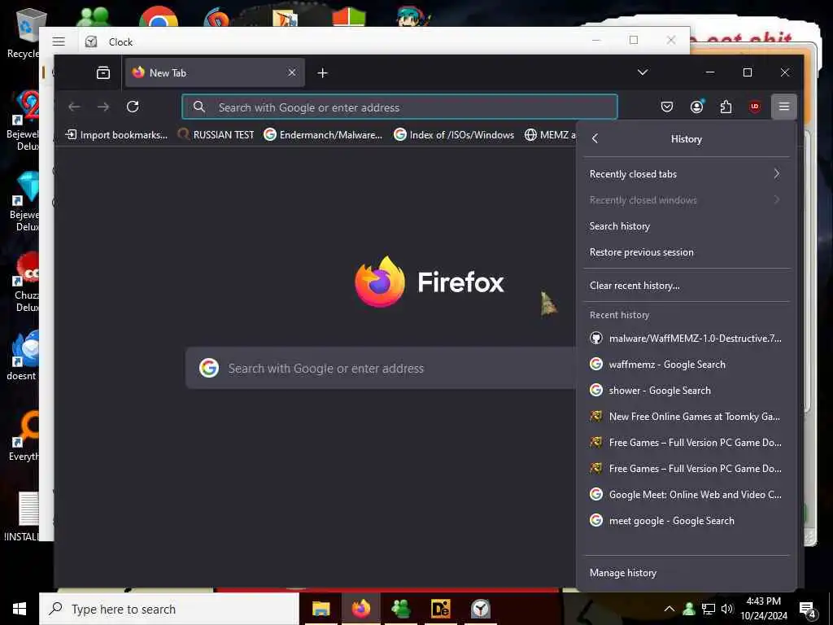The width and height of the screenshot is (833, 625).
Task: Go back from History panel
Action: pos(595,138)
